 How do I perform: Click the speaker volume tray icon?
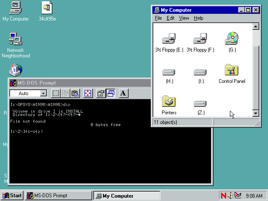coord(230,196)
